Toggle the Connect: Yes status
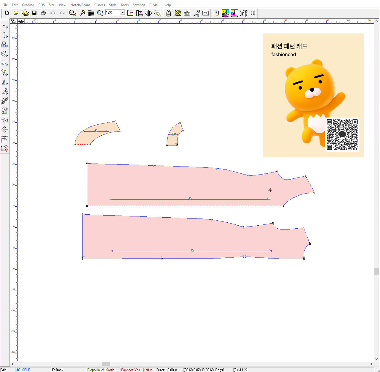380x372 pixels. click(x=130, y=370)
